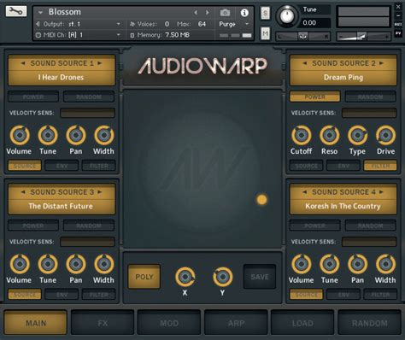Adjust Velocity Sens slider of Sound Source 2
405x340 pixels.
(x=369, y=113)
